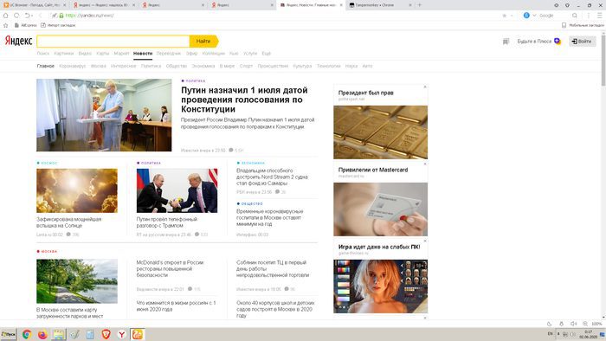Image resolution: width=606 pixels, height=341 pixels.
Task: Open the Картинки service link
Action: tap(64, 54)
